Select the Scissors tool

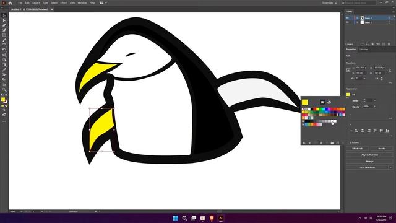(x=4, y=55)
